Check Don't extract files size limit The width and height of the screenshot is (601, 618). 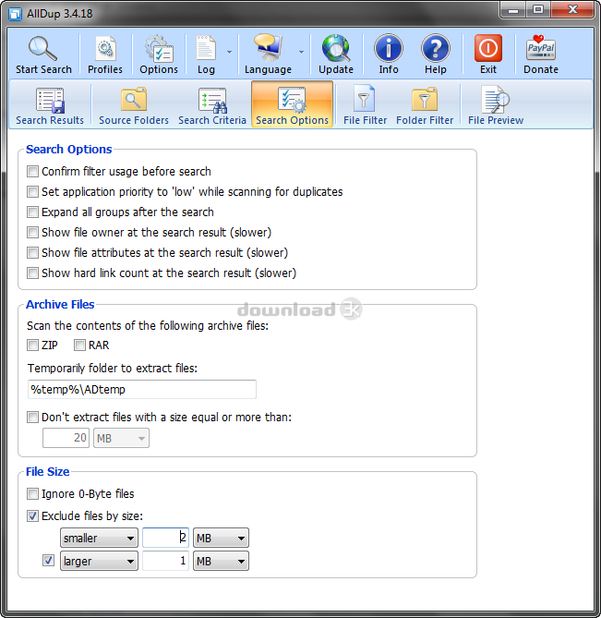(x=32, y=417)
